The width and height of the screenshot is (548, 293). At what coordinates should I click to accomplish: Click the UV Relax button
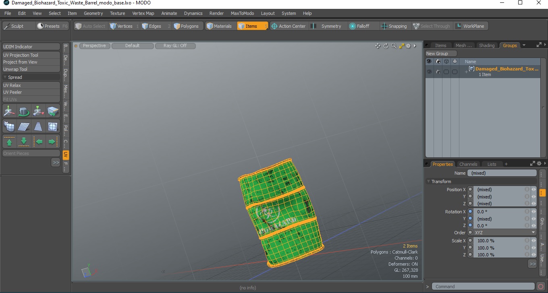point(31,85)
